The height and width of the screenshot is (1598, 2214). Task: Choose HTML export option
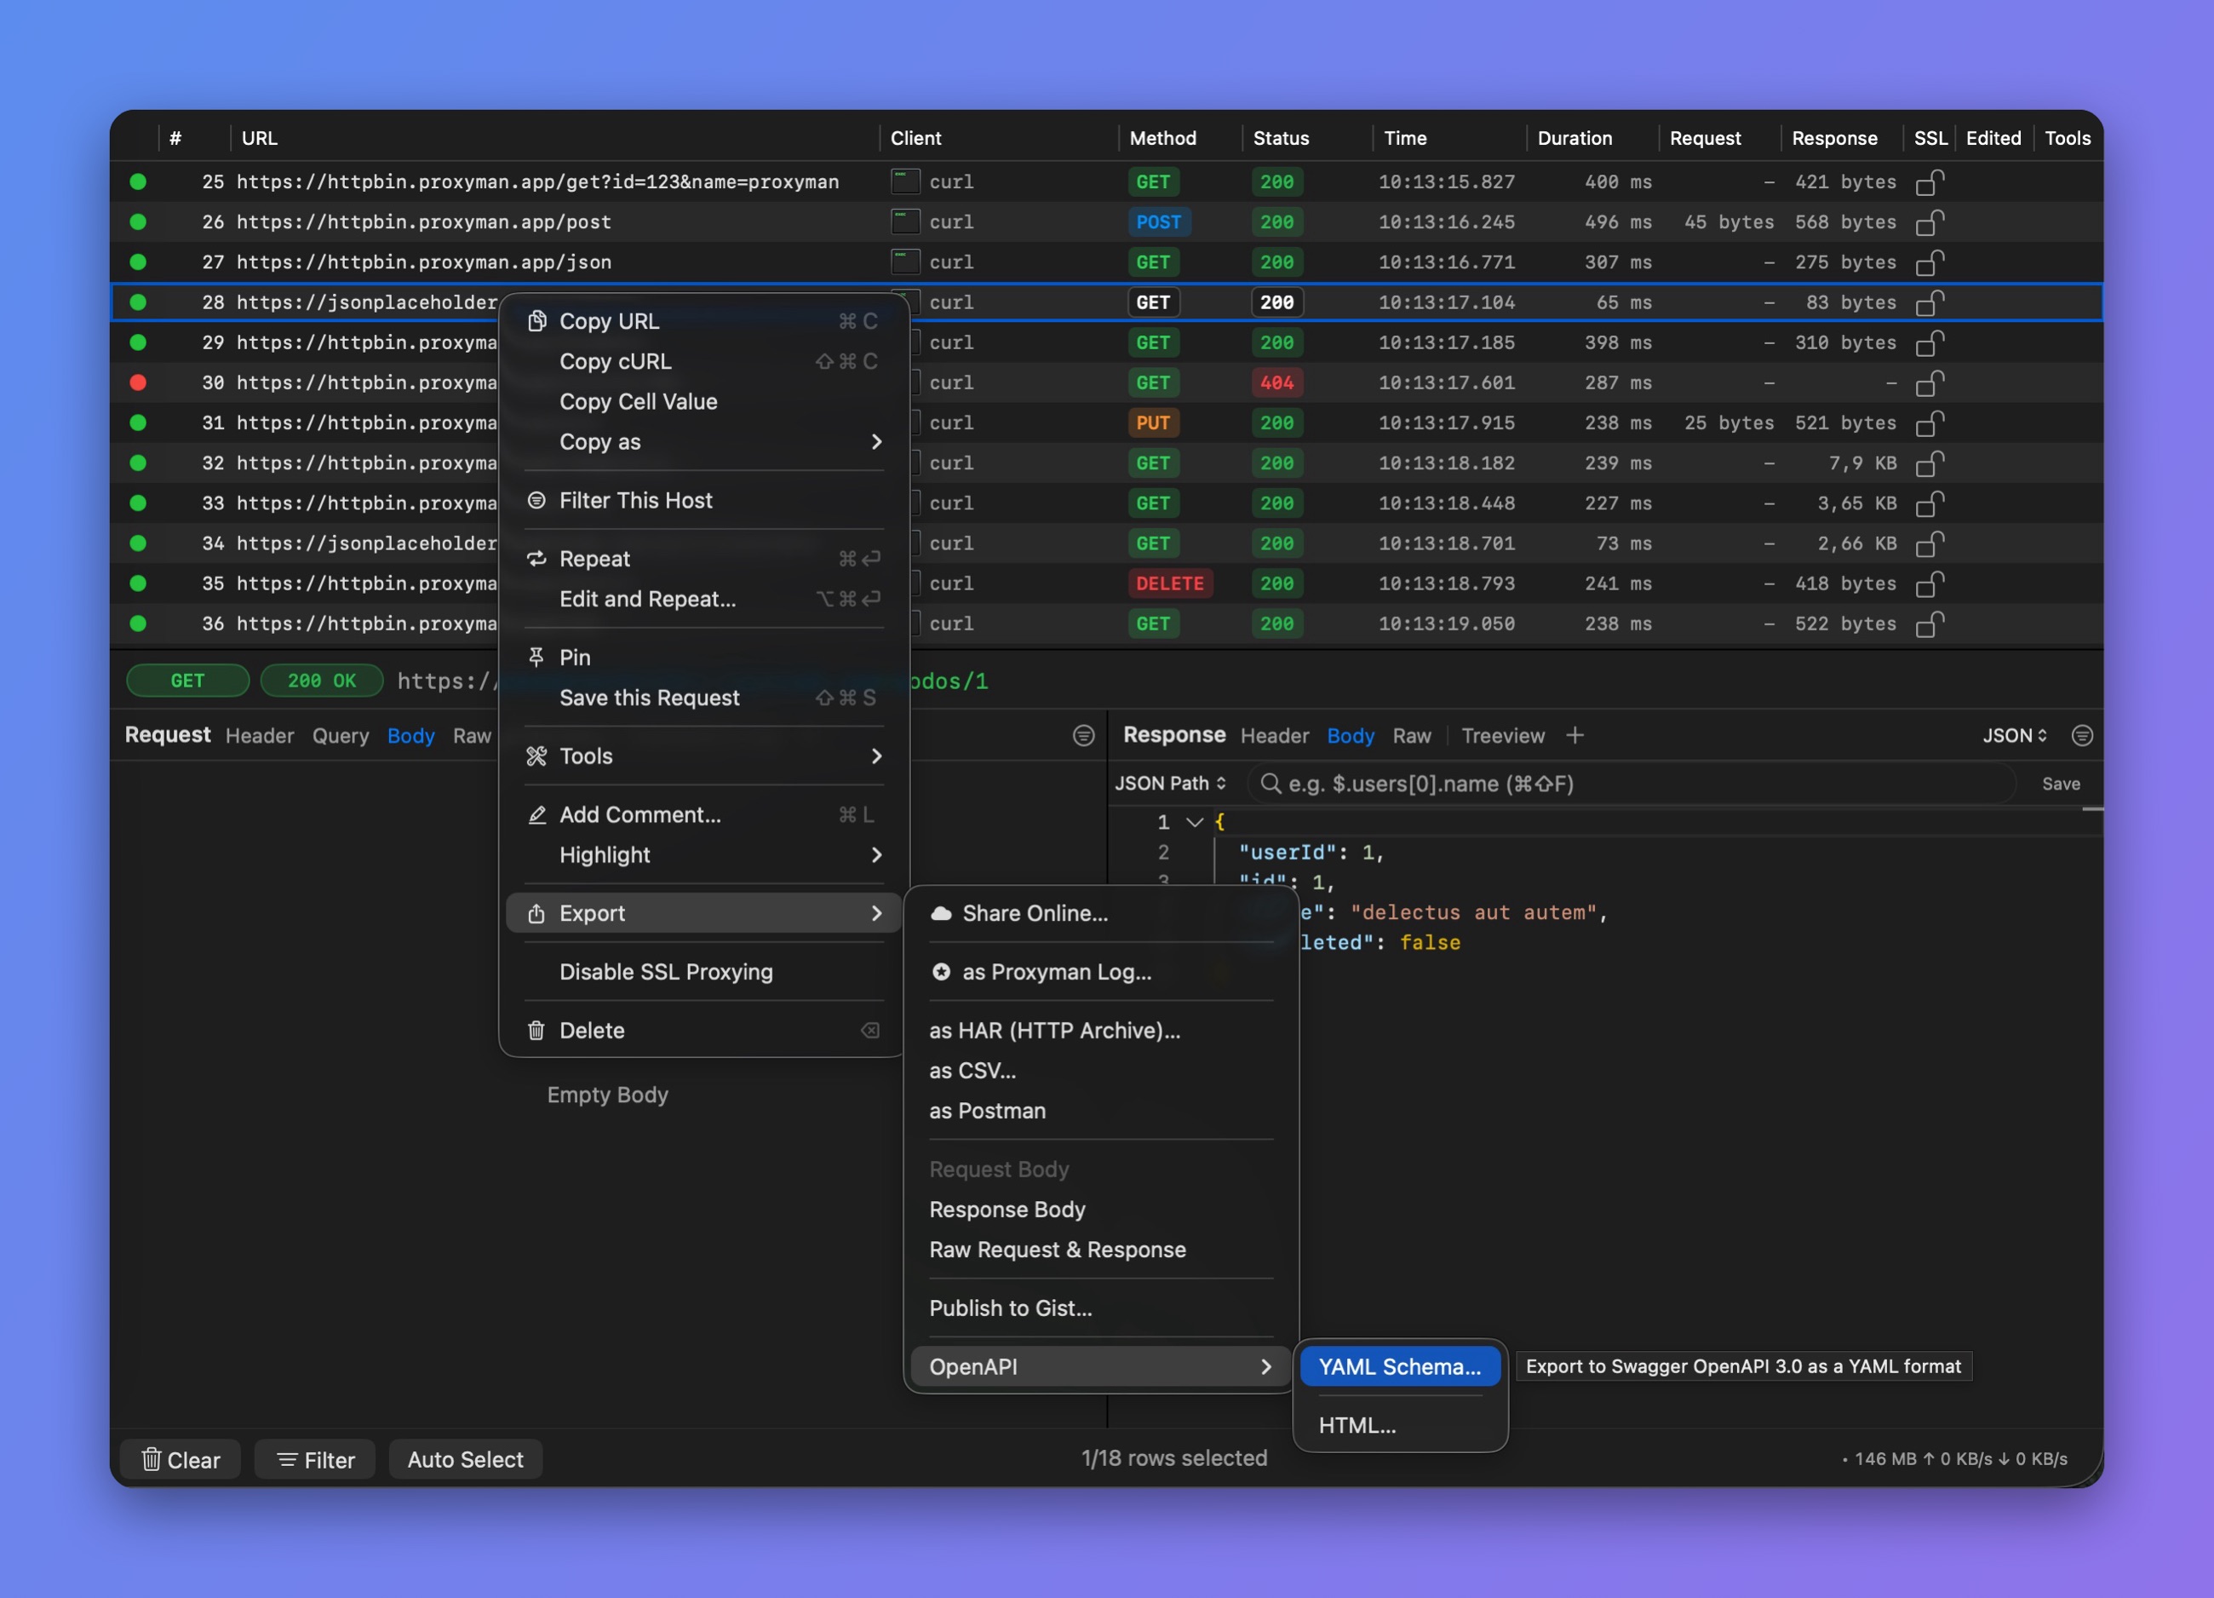(1400, 1425)
